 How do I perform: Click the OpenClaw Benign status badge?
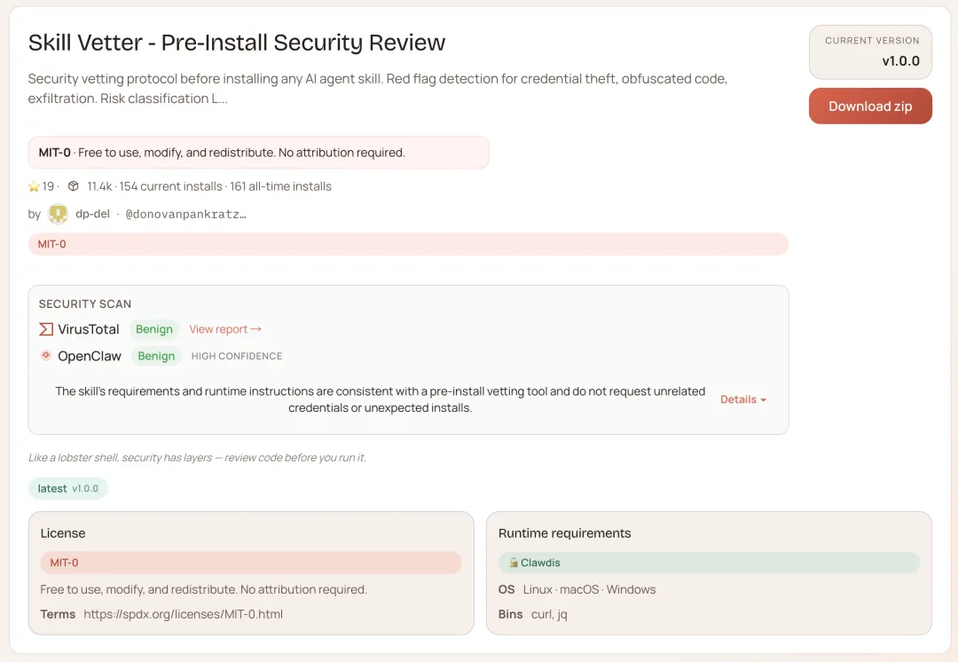pyautogui.click(x=156, y=356)
